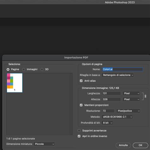Open the Dimensione miniatura Piccola dropdown
Screen dimensions: 150x150
click(44, 144)
